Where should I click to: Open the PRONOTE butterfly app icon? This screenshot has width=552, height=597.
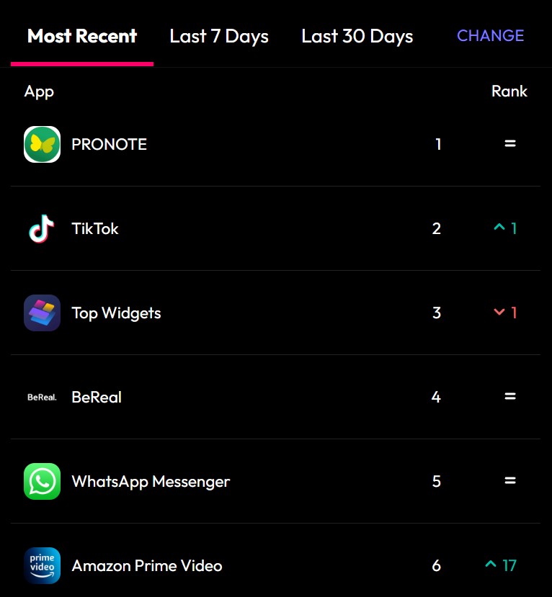coord(42,144)
